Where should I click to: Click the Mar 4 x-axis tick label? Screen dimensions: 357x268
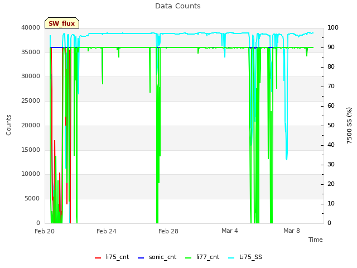[x=230, y=231]
